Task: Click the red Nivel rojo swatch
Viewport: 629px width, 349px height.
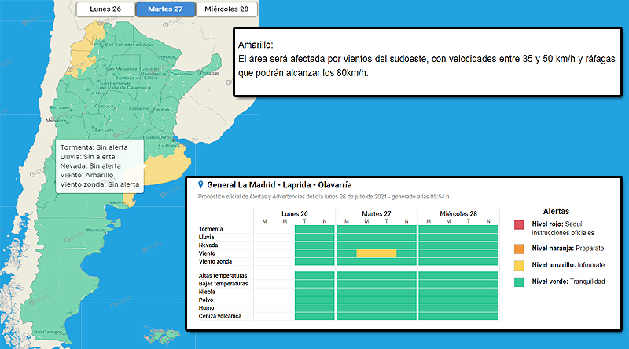Action: pyautogui.click(x=518, y=227)
